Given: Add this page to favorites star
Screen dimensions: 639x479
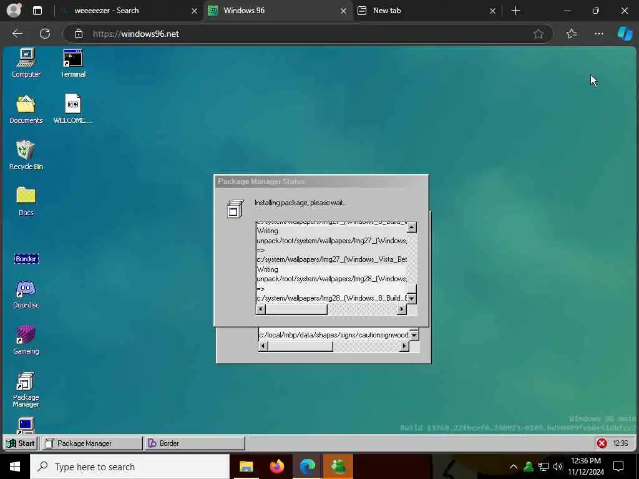Looking at the screenshot, I should pos(539,34).
